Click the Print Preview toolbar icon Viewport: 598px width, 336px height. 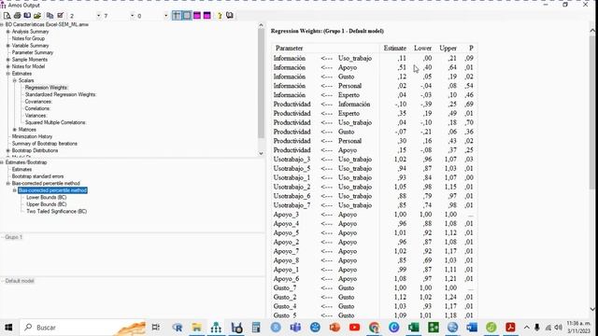[7, 16]
